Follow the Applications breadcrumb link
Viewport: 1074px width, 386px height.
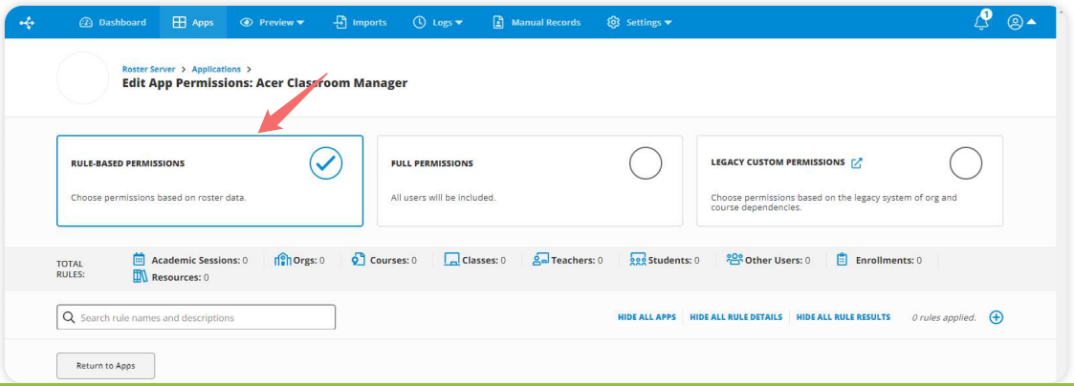click(216, 69)
